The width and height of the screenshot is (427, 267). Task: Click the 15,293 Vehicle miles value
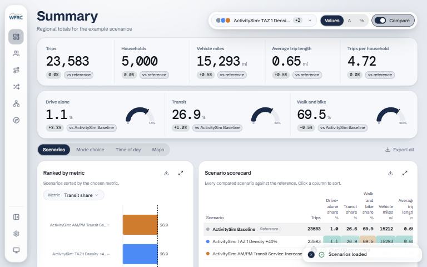(219, 61)
